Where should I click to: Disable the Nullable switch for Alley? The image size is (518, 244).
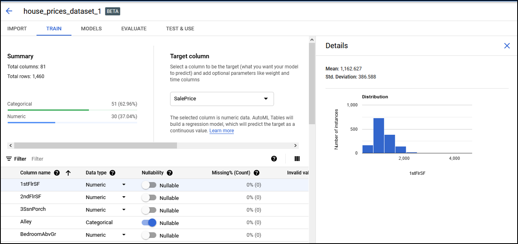tap(149, 223)
